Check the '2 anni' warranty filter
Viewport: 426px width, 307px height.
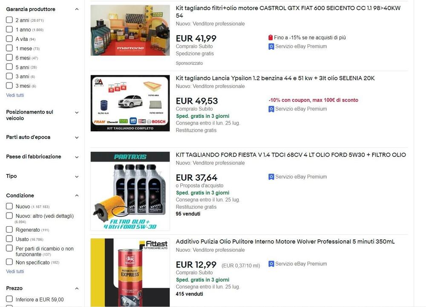9,20
